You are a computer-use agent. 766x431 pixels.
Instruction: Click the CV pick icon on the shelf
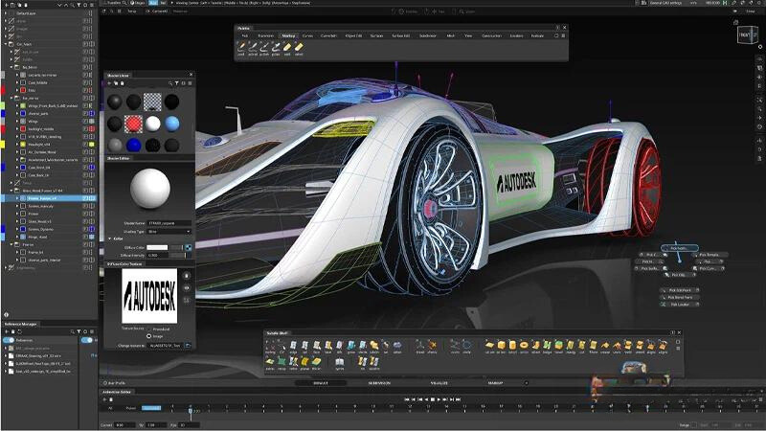point(282,345)
